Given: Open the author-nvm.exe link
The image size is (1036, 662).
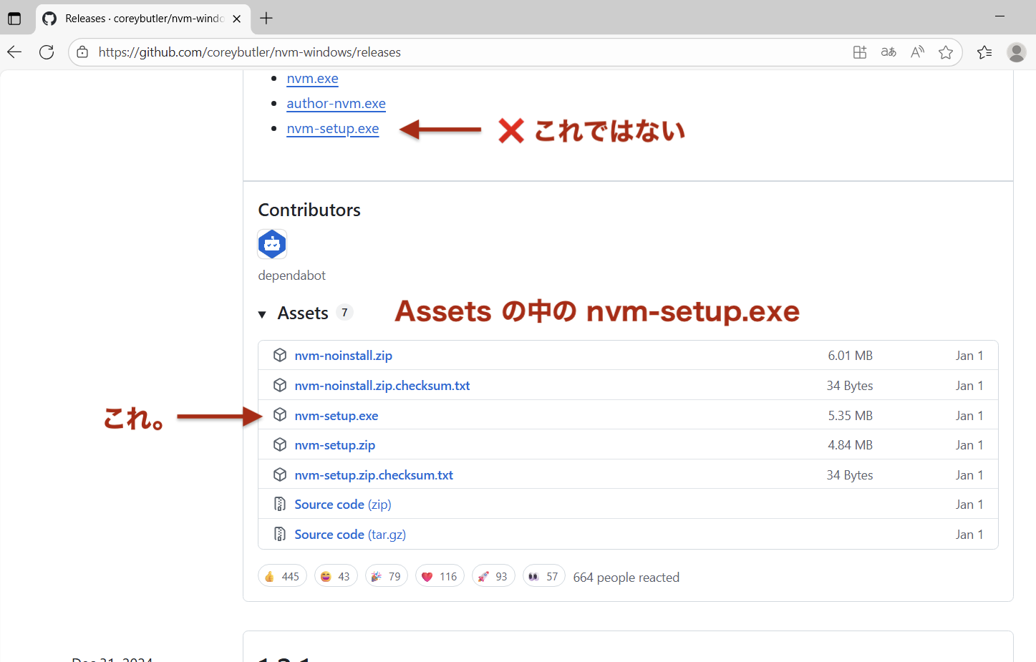Looking at the screenshot, I should [x=336, y=104].
